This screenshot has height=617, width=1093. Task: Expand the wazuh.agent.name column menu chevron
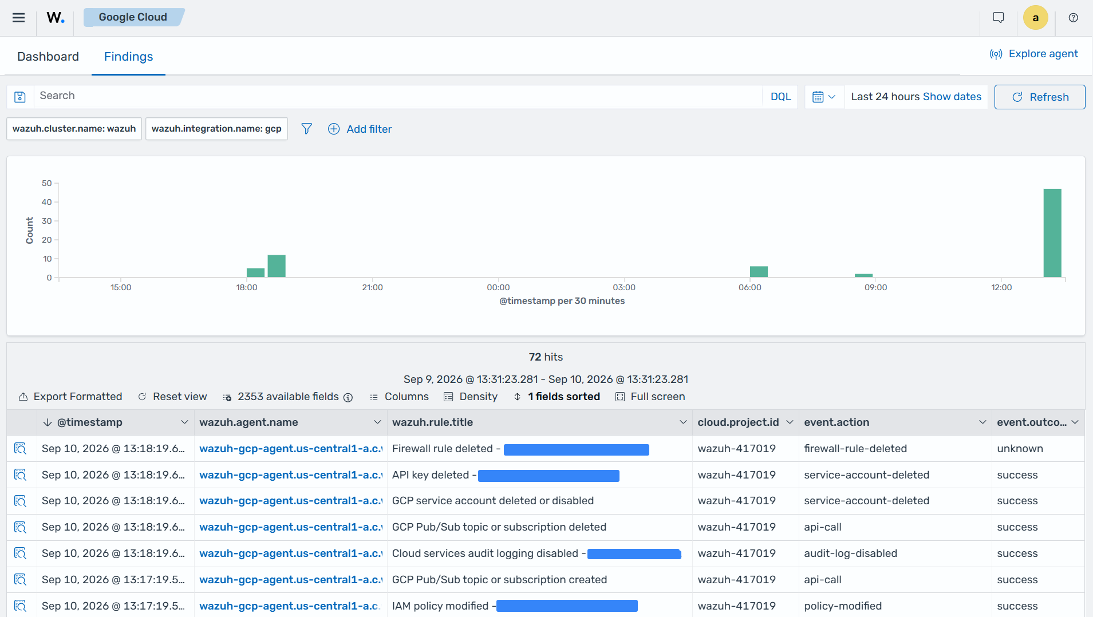point(377,422)
